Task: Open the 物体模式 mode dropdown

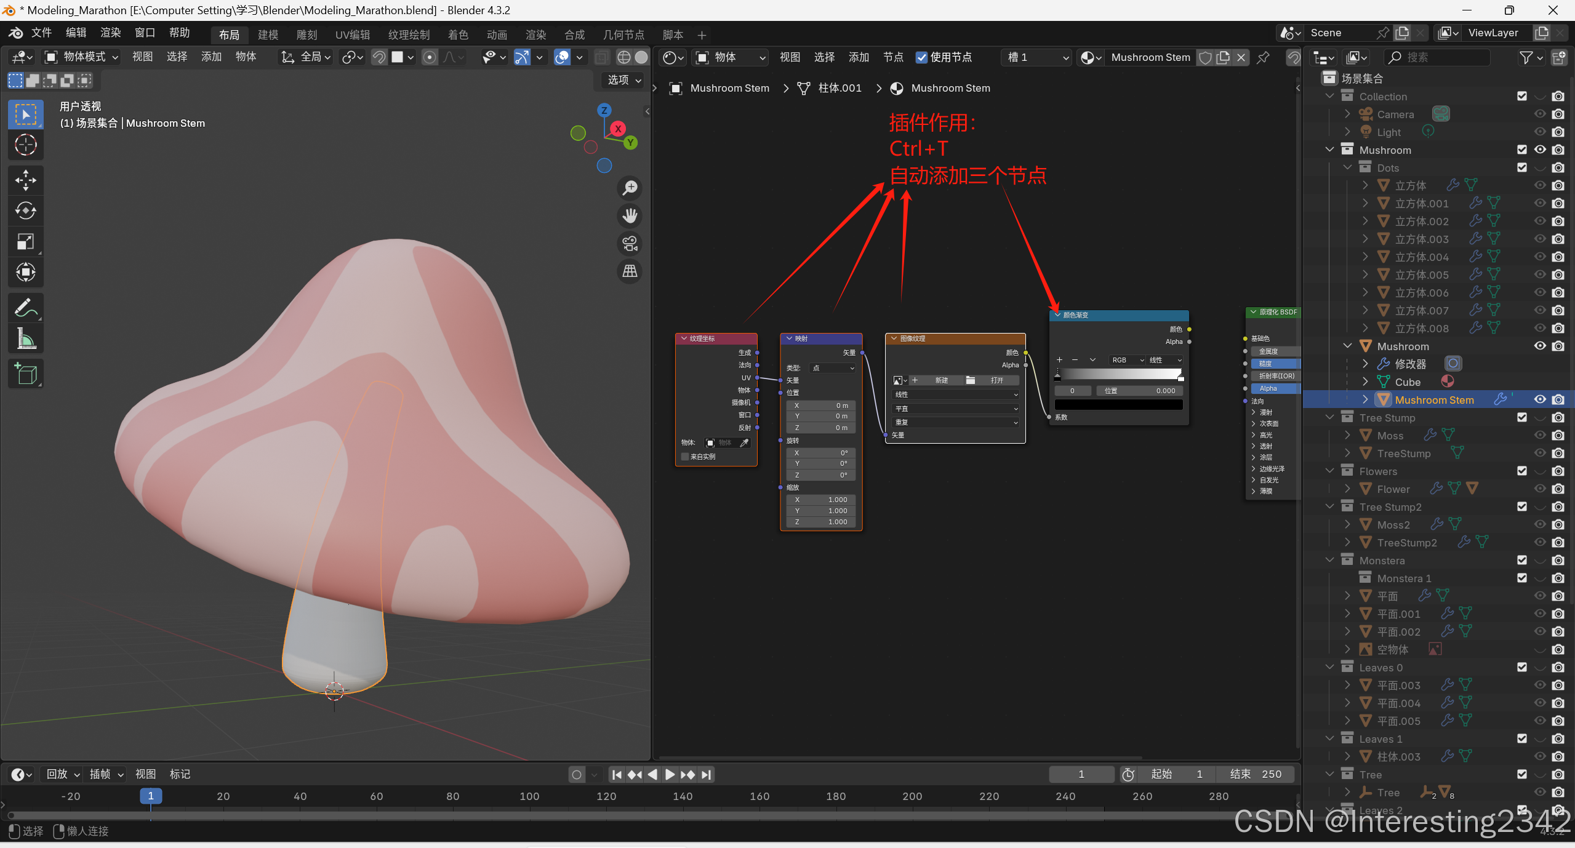Action: [x=82, y=57]
